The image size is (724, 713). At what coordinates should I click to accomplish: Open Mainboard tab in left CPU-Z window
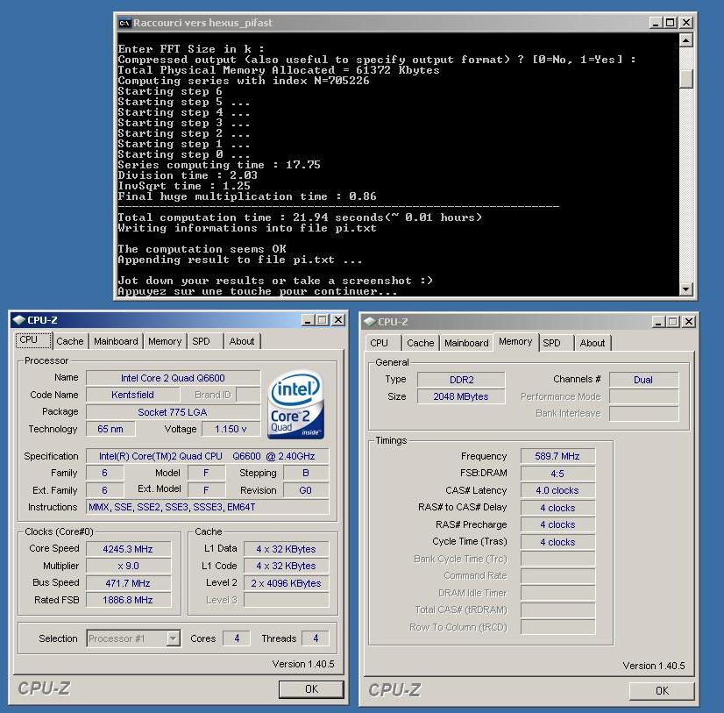coord(116,341)
